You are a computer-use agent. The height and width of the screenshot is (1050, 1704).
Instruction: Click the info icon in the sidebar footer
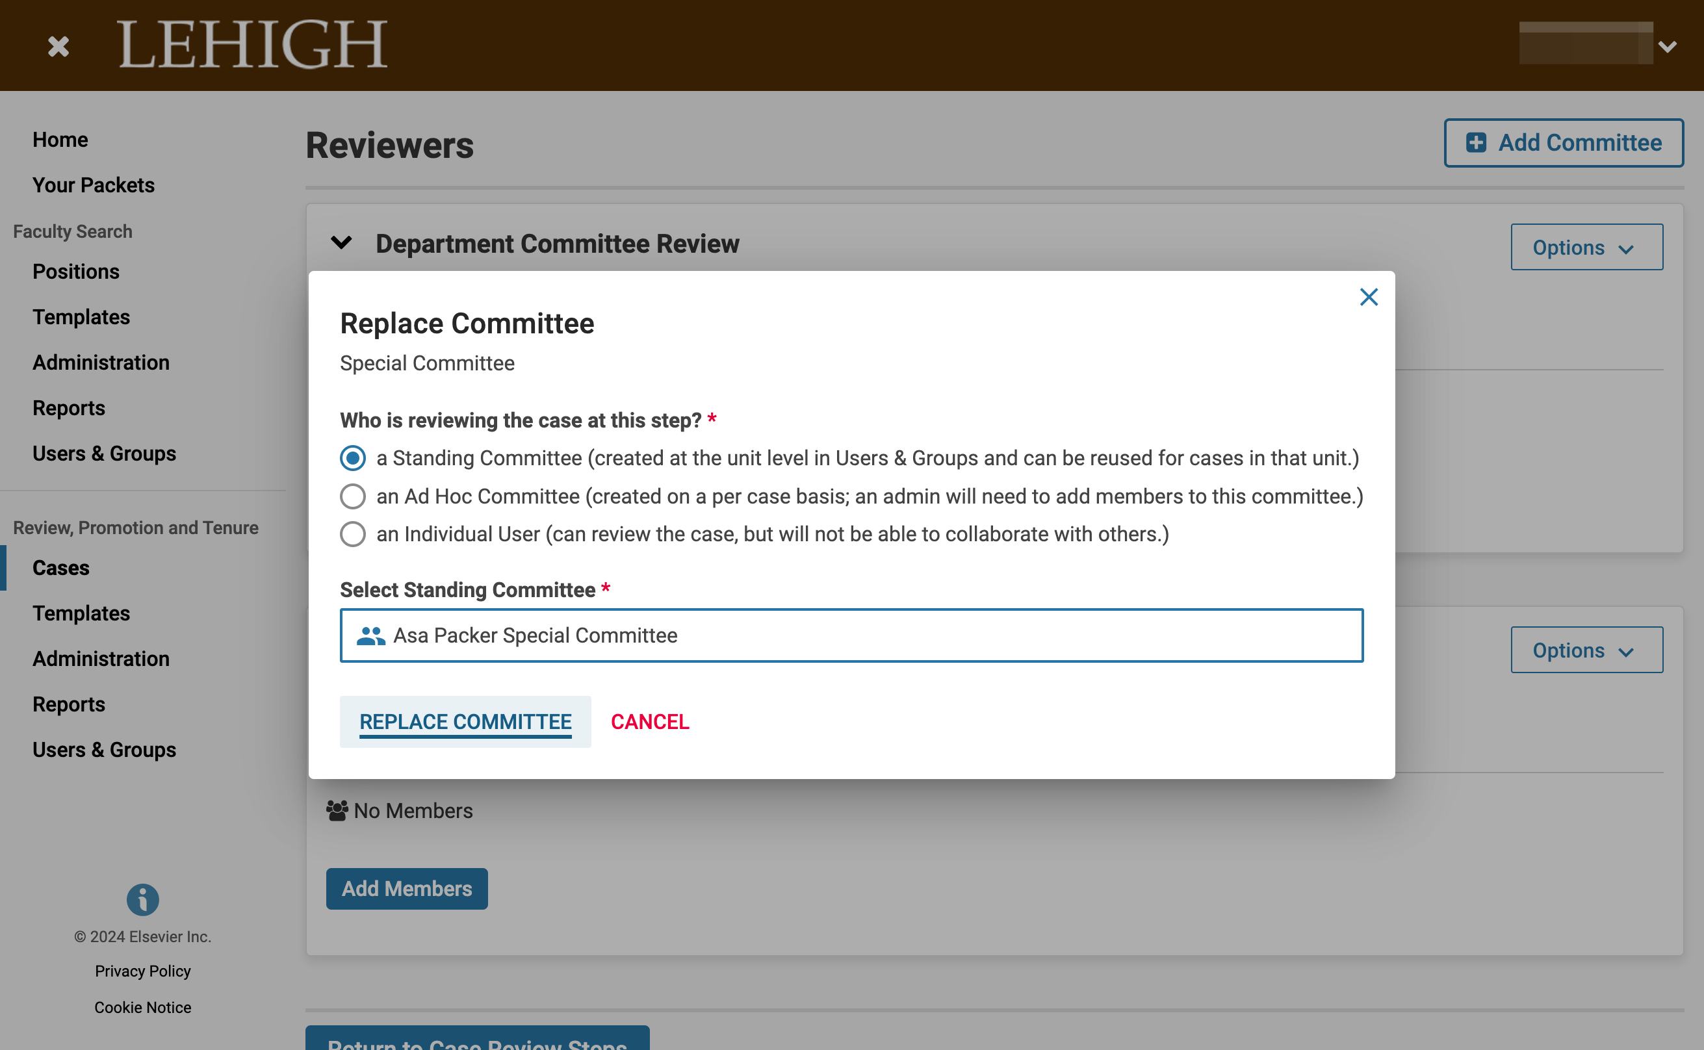click(143, 899)
